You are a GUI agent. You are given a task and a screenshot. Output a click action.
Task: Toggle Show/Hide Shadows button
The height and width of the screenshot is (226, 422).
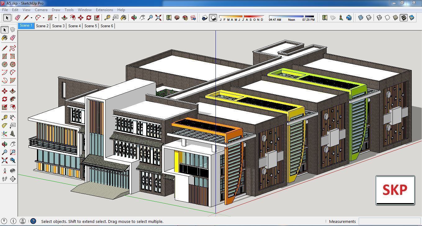point(213,18)
